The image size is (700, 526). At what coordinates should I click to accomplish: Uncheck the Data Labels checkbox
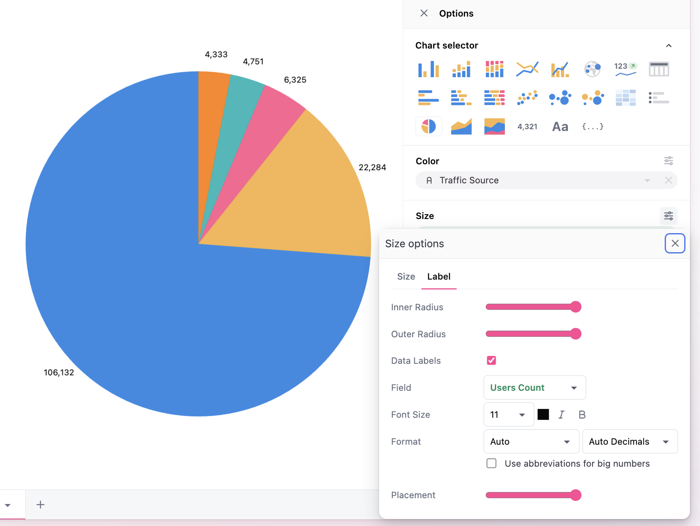491,360
